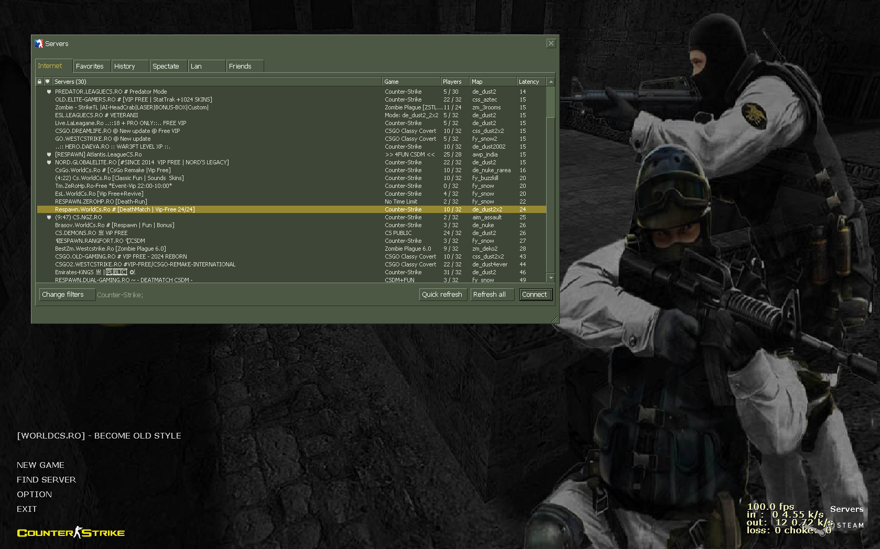The width and height of the screenshot is (880, 549).
Task: Click NEW GAME in main menu
Action: pos(40,465)
